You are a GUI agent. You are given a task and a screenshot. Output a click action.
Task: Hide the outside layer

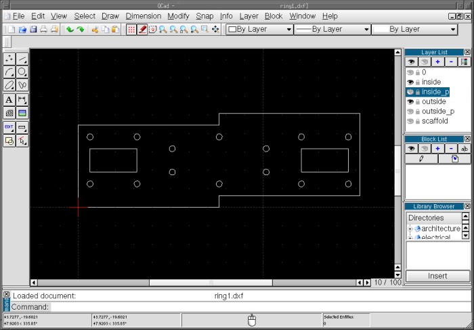[x=410, y=101]
